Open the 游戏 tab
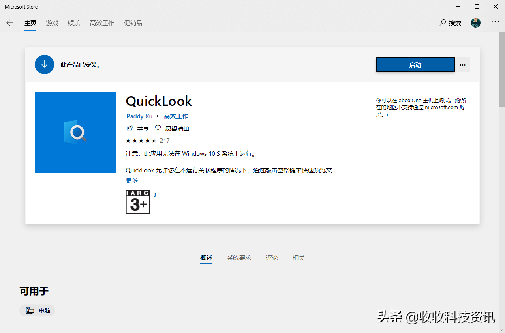Viewport: 505px width, 333px height. tap(52, 23)
